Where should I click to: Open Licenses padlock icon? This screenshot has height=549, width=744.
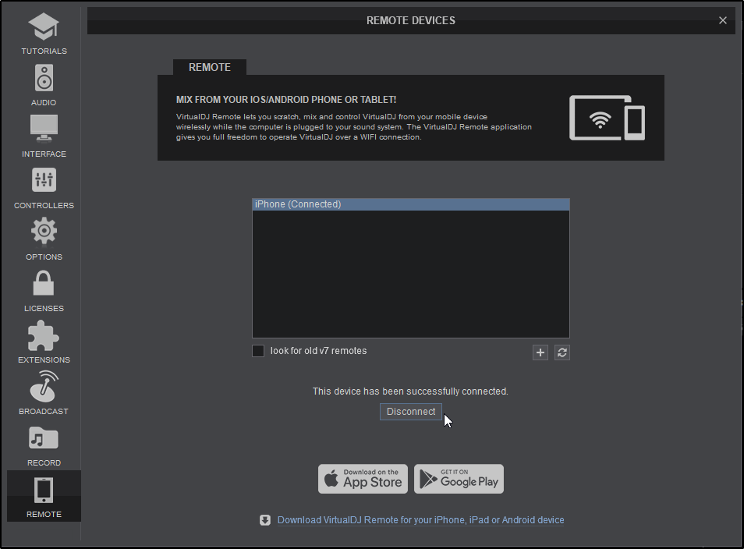coord(44,283)
